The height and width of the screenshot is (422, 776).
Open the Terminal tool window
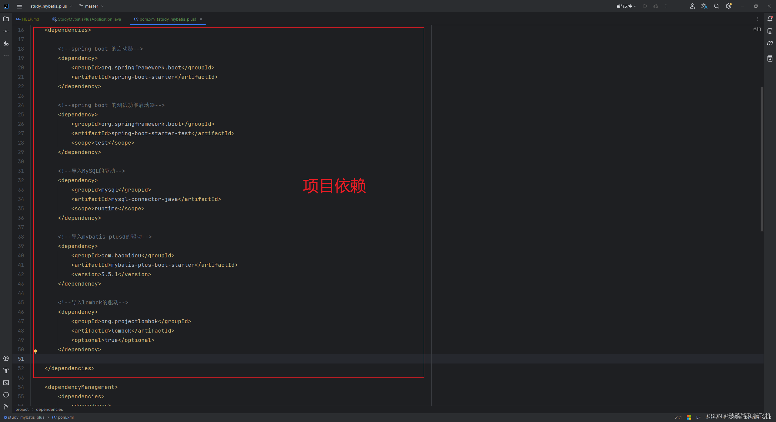point(6,383)
